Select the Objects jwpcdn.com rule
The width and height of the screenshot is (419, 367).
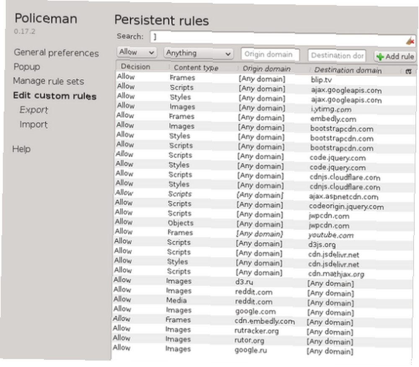coord(264,223)
